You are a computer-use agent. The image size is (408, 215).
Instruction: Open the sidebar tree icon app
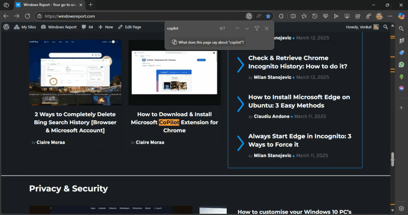coord(401,77)
